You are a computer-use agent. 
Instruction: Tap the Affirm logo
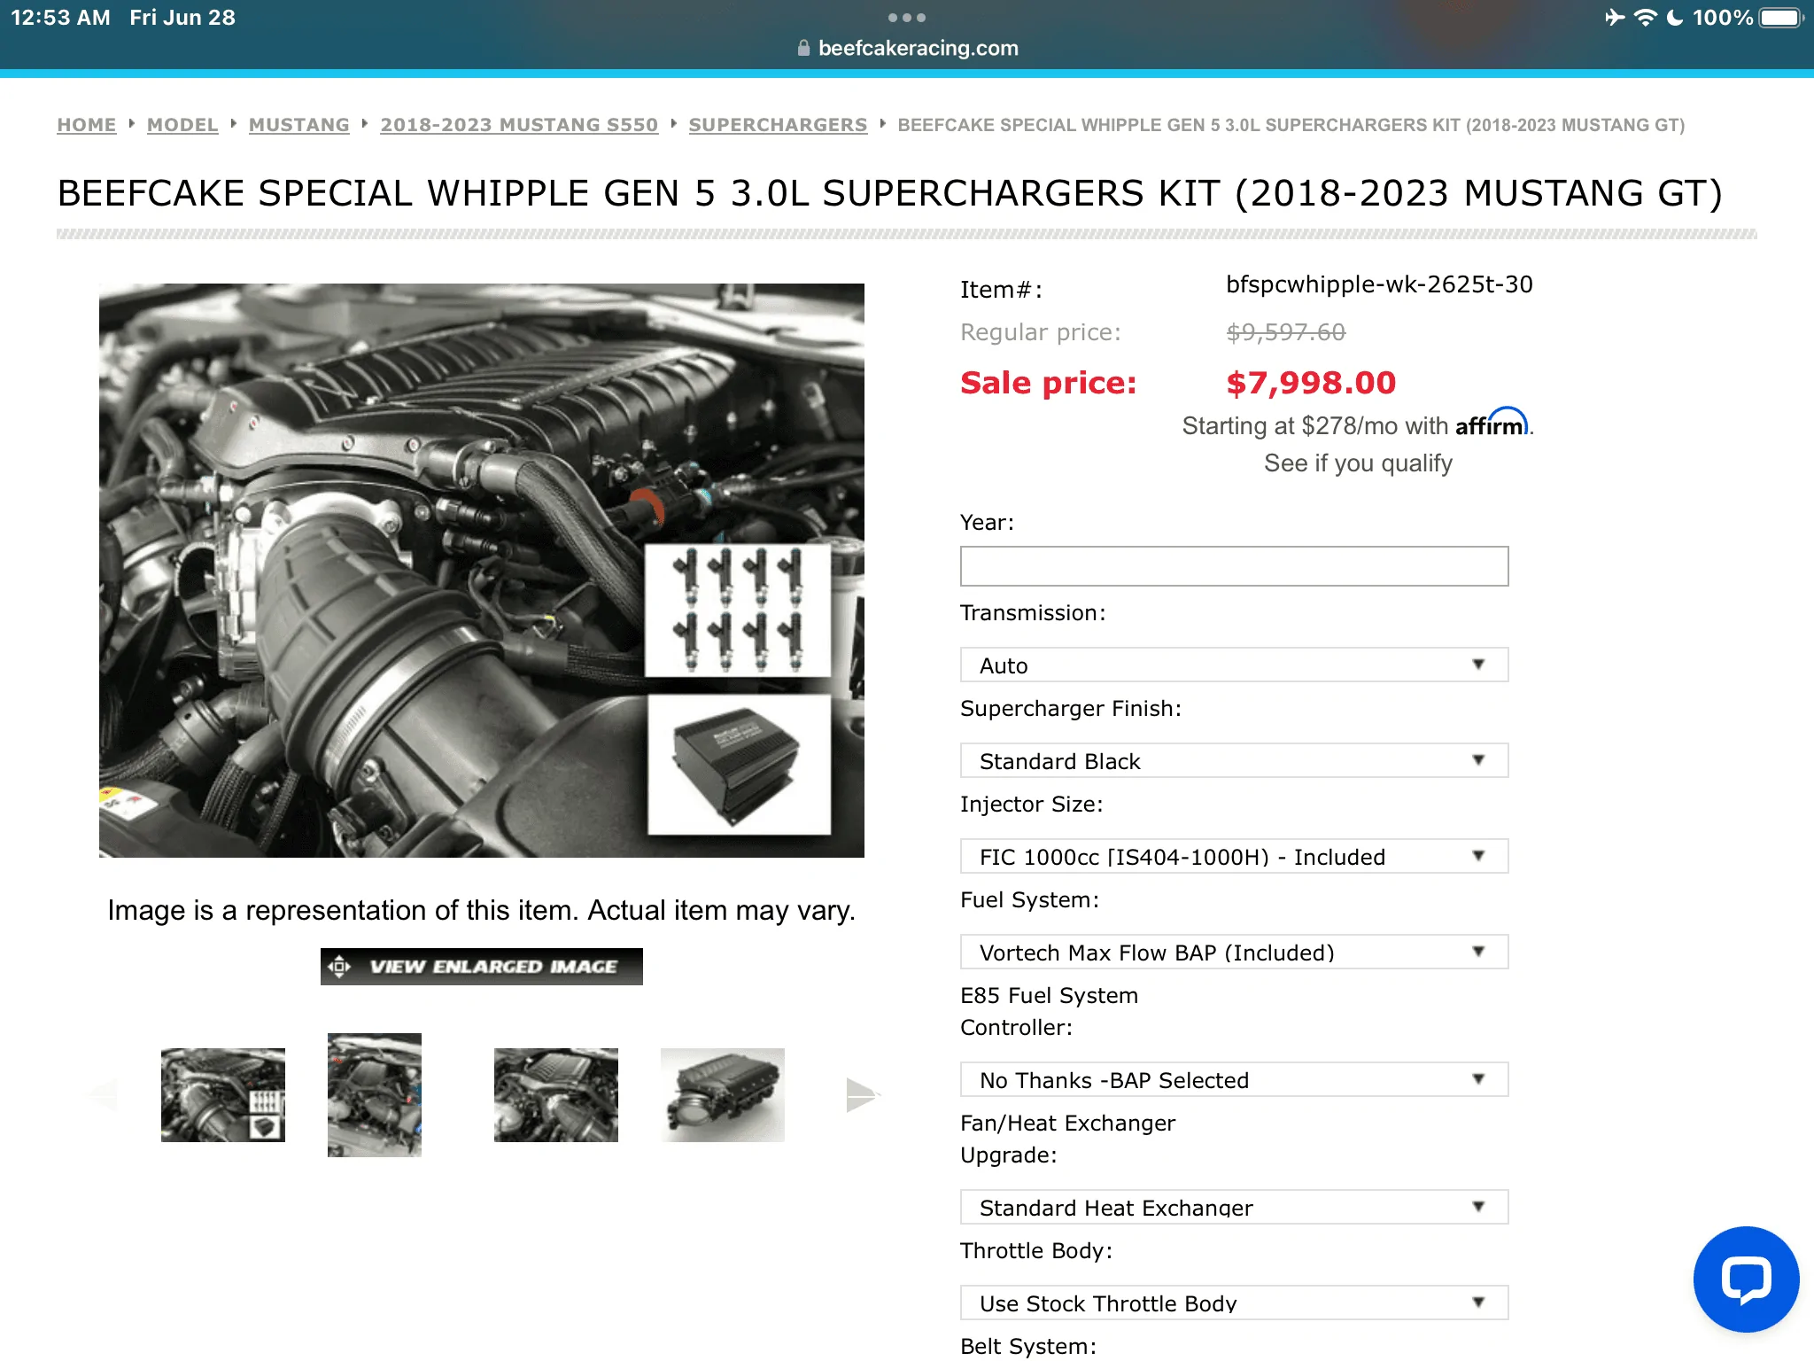(1492, 424)
